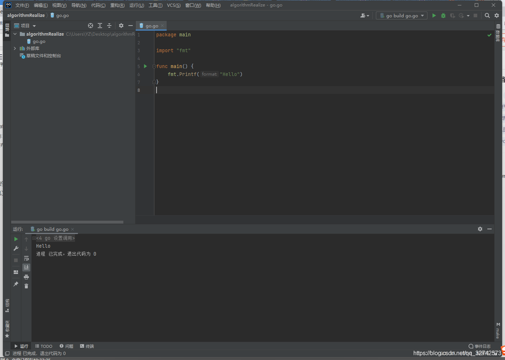Click the green inspection checkmark
The width and height of the screenshot is (505, 360).
489,35
